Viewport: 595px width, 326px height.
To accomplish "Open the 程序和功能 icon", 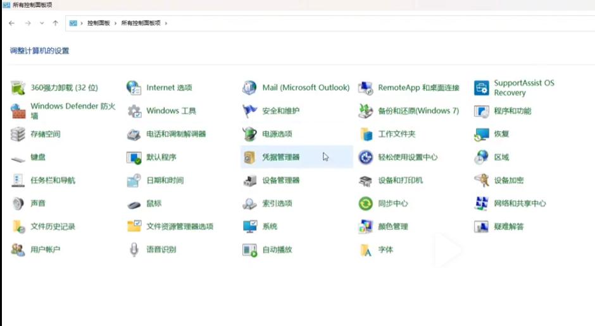I will 482,111.
